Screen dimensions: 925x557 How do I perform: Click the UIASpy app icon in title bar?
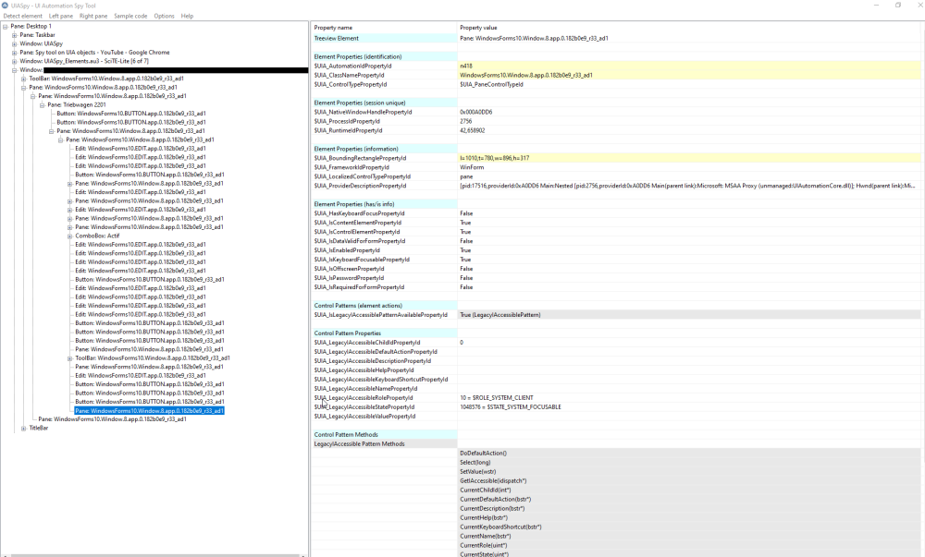click(6, 5)
